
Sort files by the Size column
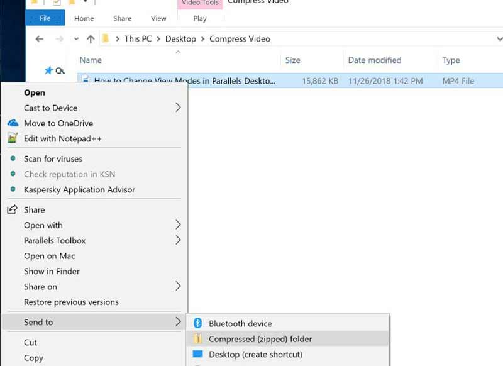tap(293, 60)
